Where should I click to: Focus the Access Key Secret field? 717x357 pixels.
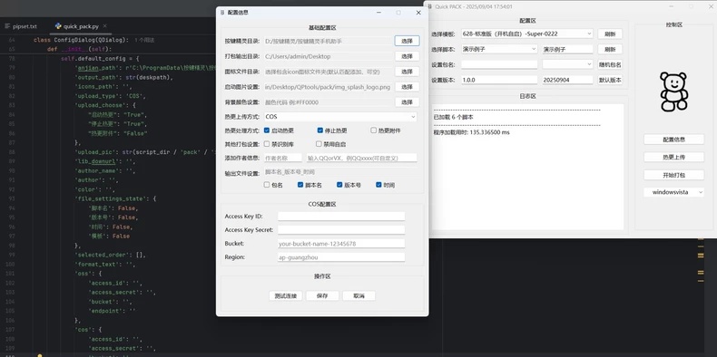coord(341,229)
